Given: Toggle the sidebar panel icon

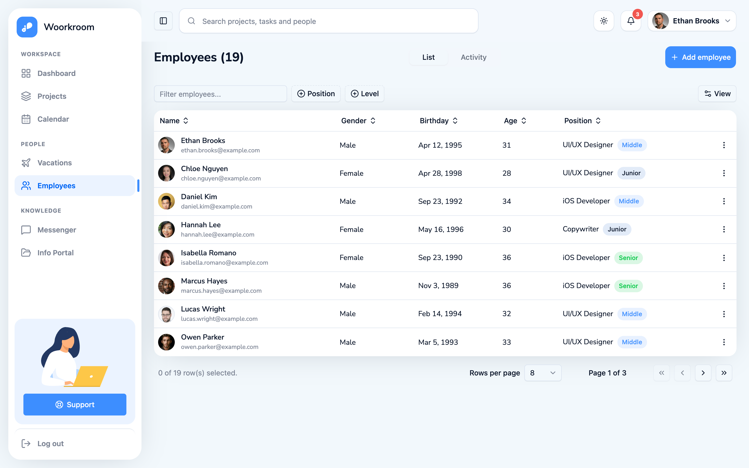Looking at the screenshot, I should pos(163,21).
